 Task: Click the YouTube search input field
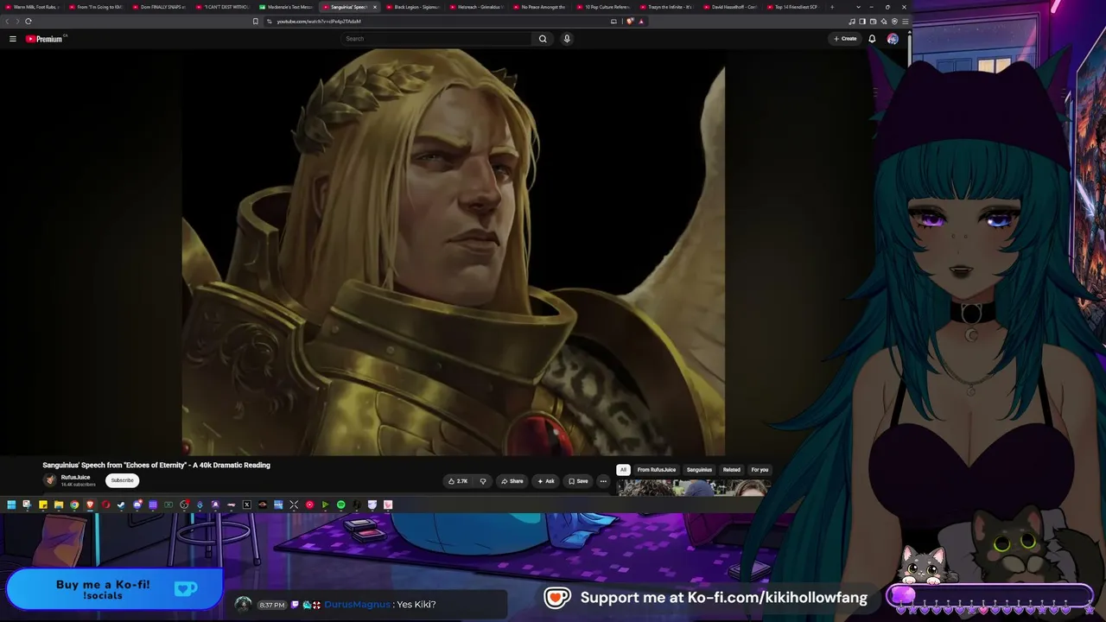click(x=436, y=39)
